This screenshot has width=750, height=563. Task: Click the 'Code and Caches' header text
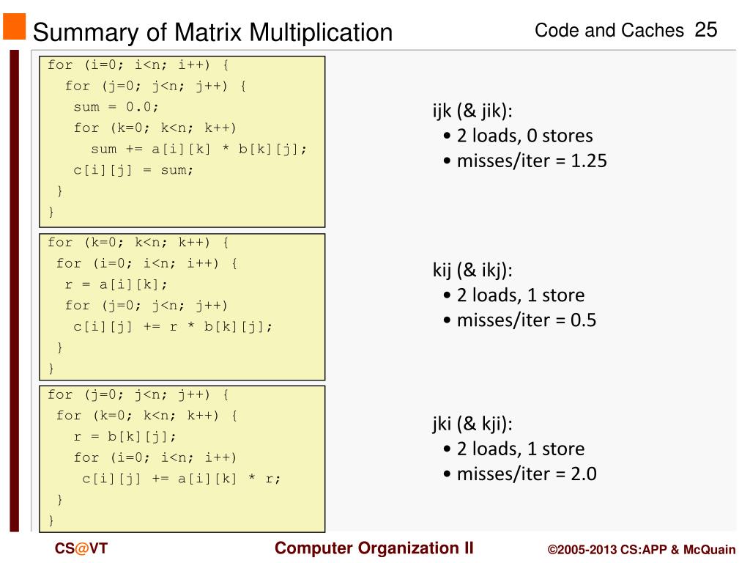pos(609,30)
